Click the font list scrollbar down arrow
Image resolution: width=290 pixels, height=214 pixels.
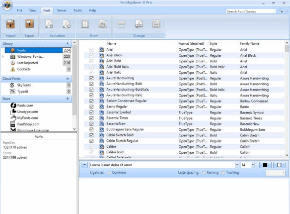287,155
